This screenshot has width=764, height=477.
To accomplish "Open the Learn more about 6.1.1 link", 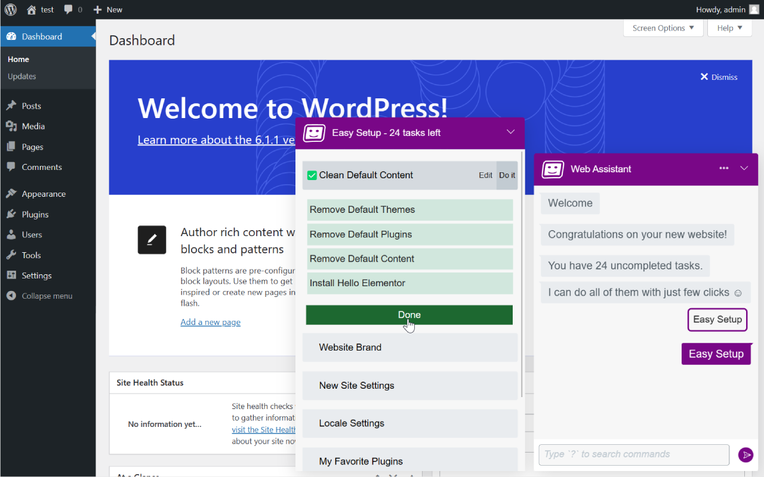I will pos(217,140).
